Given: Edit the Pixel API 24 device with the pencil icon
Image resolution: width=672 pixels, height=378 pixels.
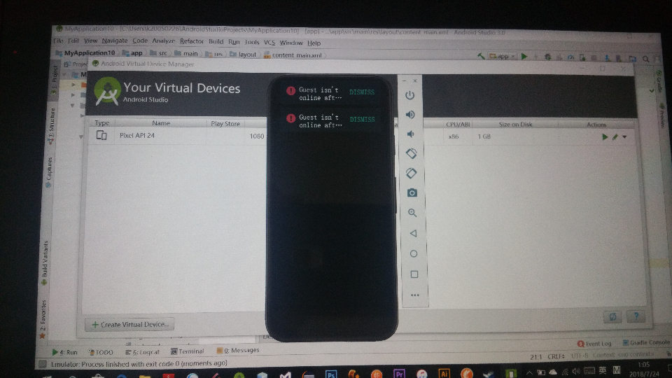Looking at the screenshot, I should tap(615, 137).
